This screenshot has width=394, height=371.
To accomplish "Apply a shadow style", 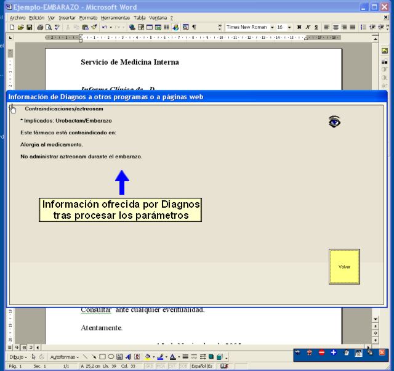I will tap(211, 357).
